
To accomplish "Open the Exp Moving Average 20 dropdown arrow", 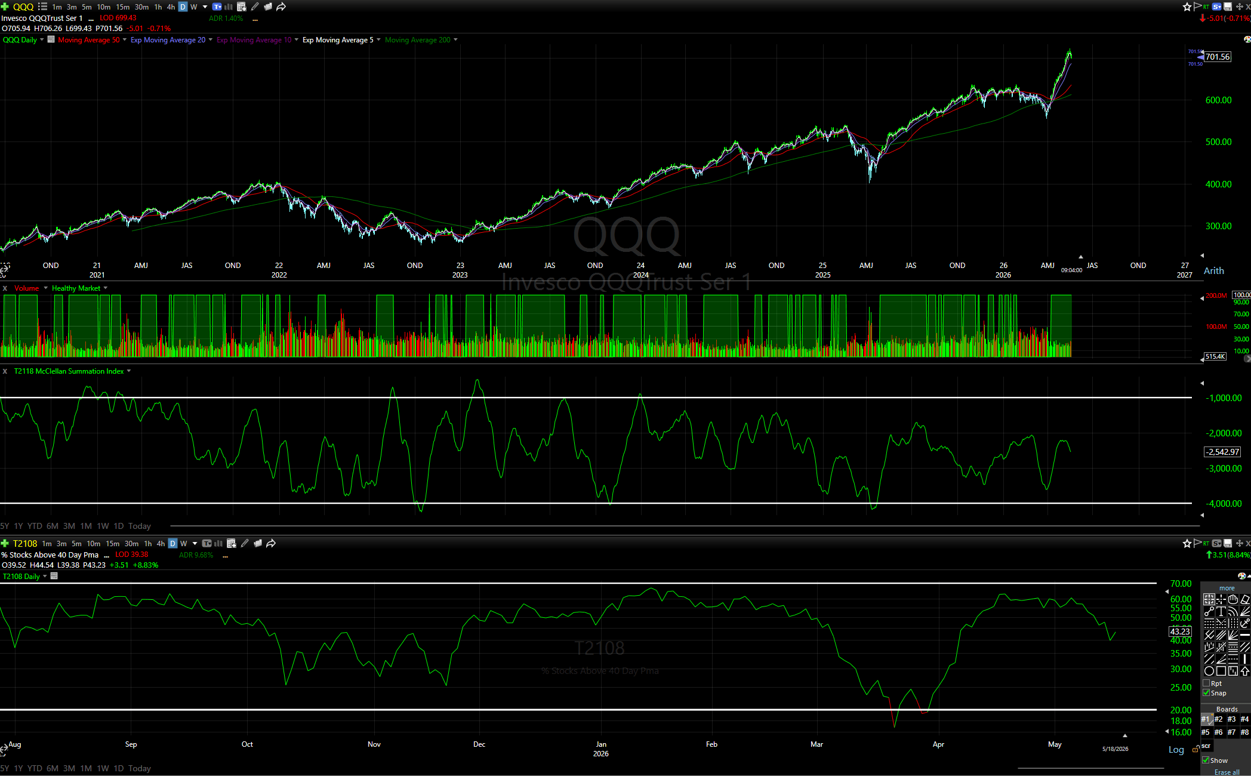I will 210,40.
